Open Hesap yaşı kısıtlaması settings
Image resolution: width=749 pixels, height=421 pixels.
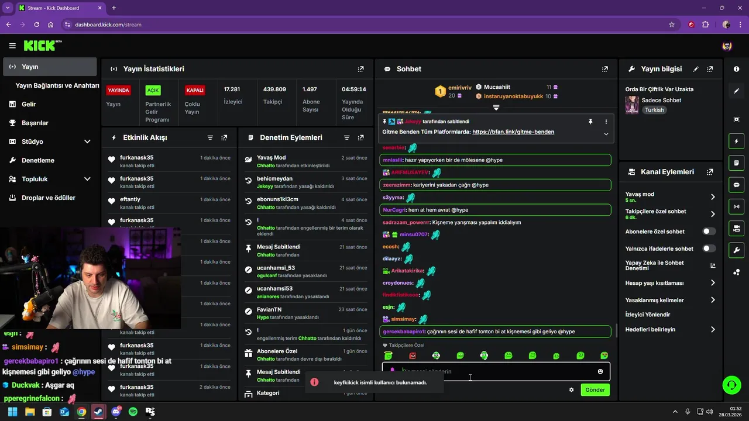point(670,283)
